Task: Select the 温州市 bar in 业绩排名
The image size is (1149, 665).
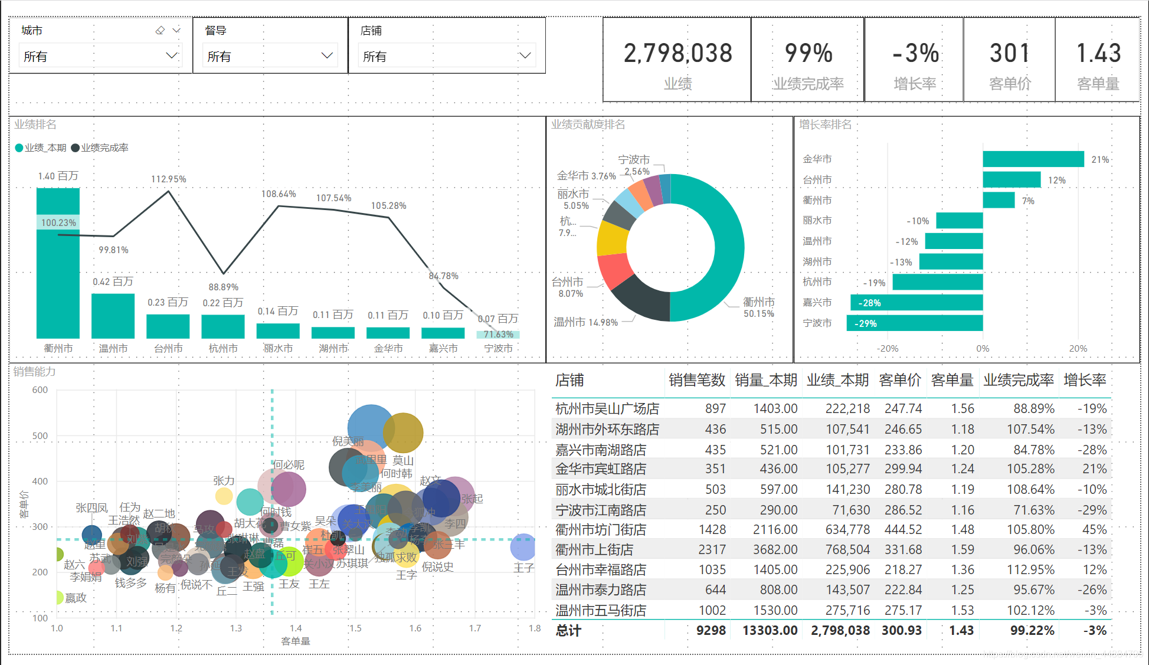Action: (113, 316)
